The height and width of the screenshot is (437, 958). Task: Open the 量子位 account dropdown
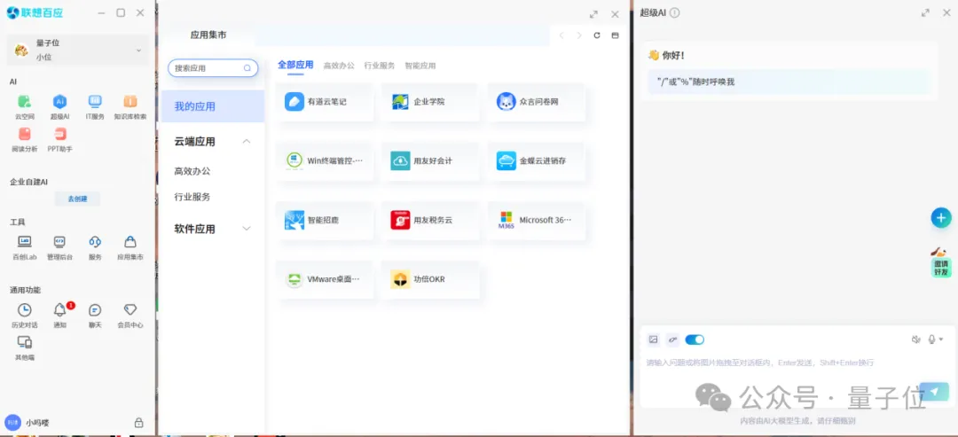138,51
